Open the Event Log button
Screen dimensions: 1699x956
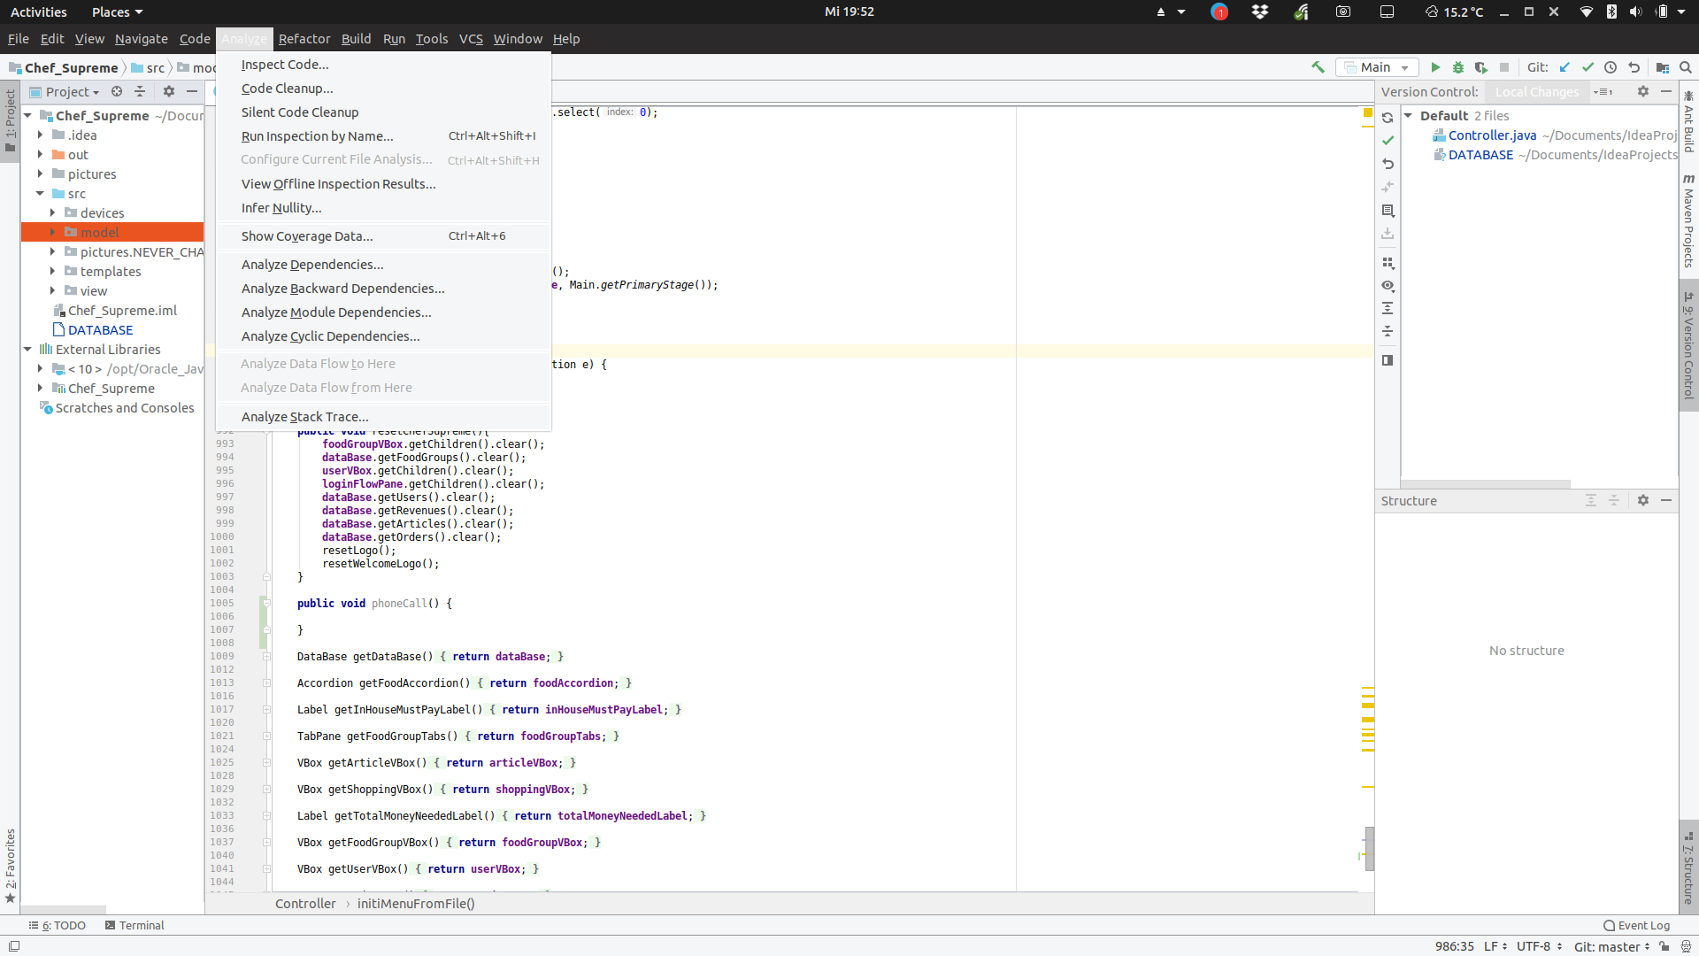click(x=1636, y=925)
